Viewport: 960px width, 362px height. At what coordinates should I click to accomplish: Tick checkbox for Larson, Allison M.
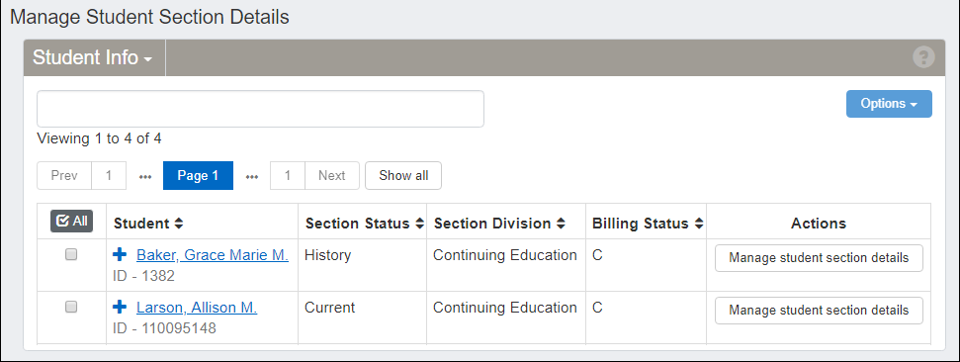(71, 307)
